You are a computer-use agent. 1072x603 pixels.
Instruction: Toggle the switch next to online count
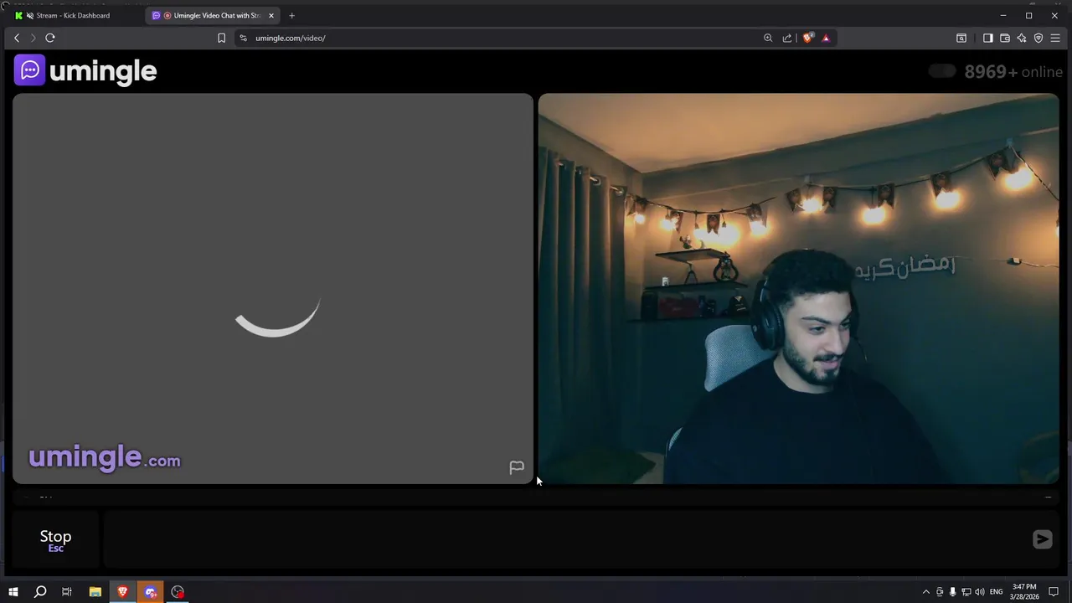coord(942,71)
